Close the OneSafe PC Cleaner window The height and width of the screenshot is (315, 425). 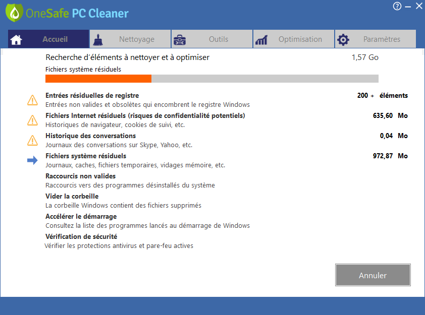pyautogui.click(x=419, y=6)
